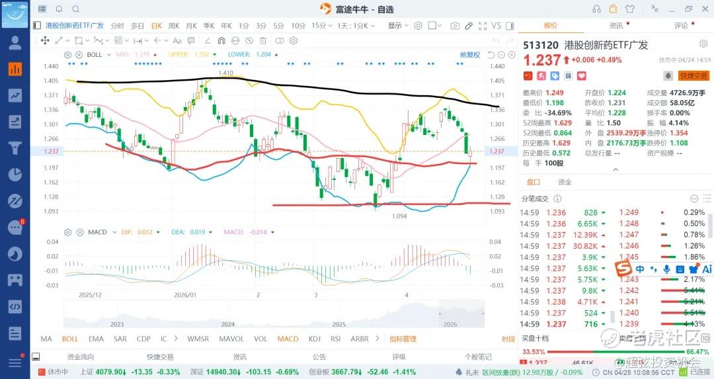Toggle hide drawings eye-slash icon
The height and width of the screenshot is (379, 714).
(x=249, y=40)
